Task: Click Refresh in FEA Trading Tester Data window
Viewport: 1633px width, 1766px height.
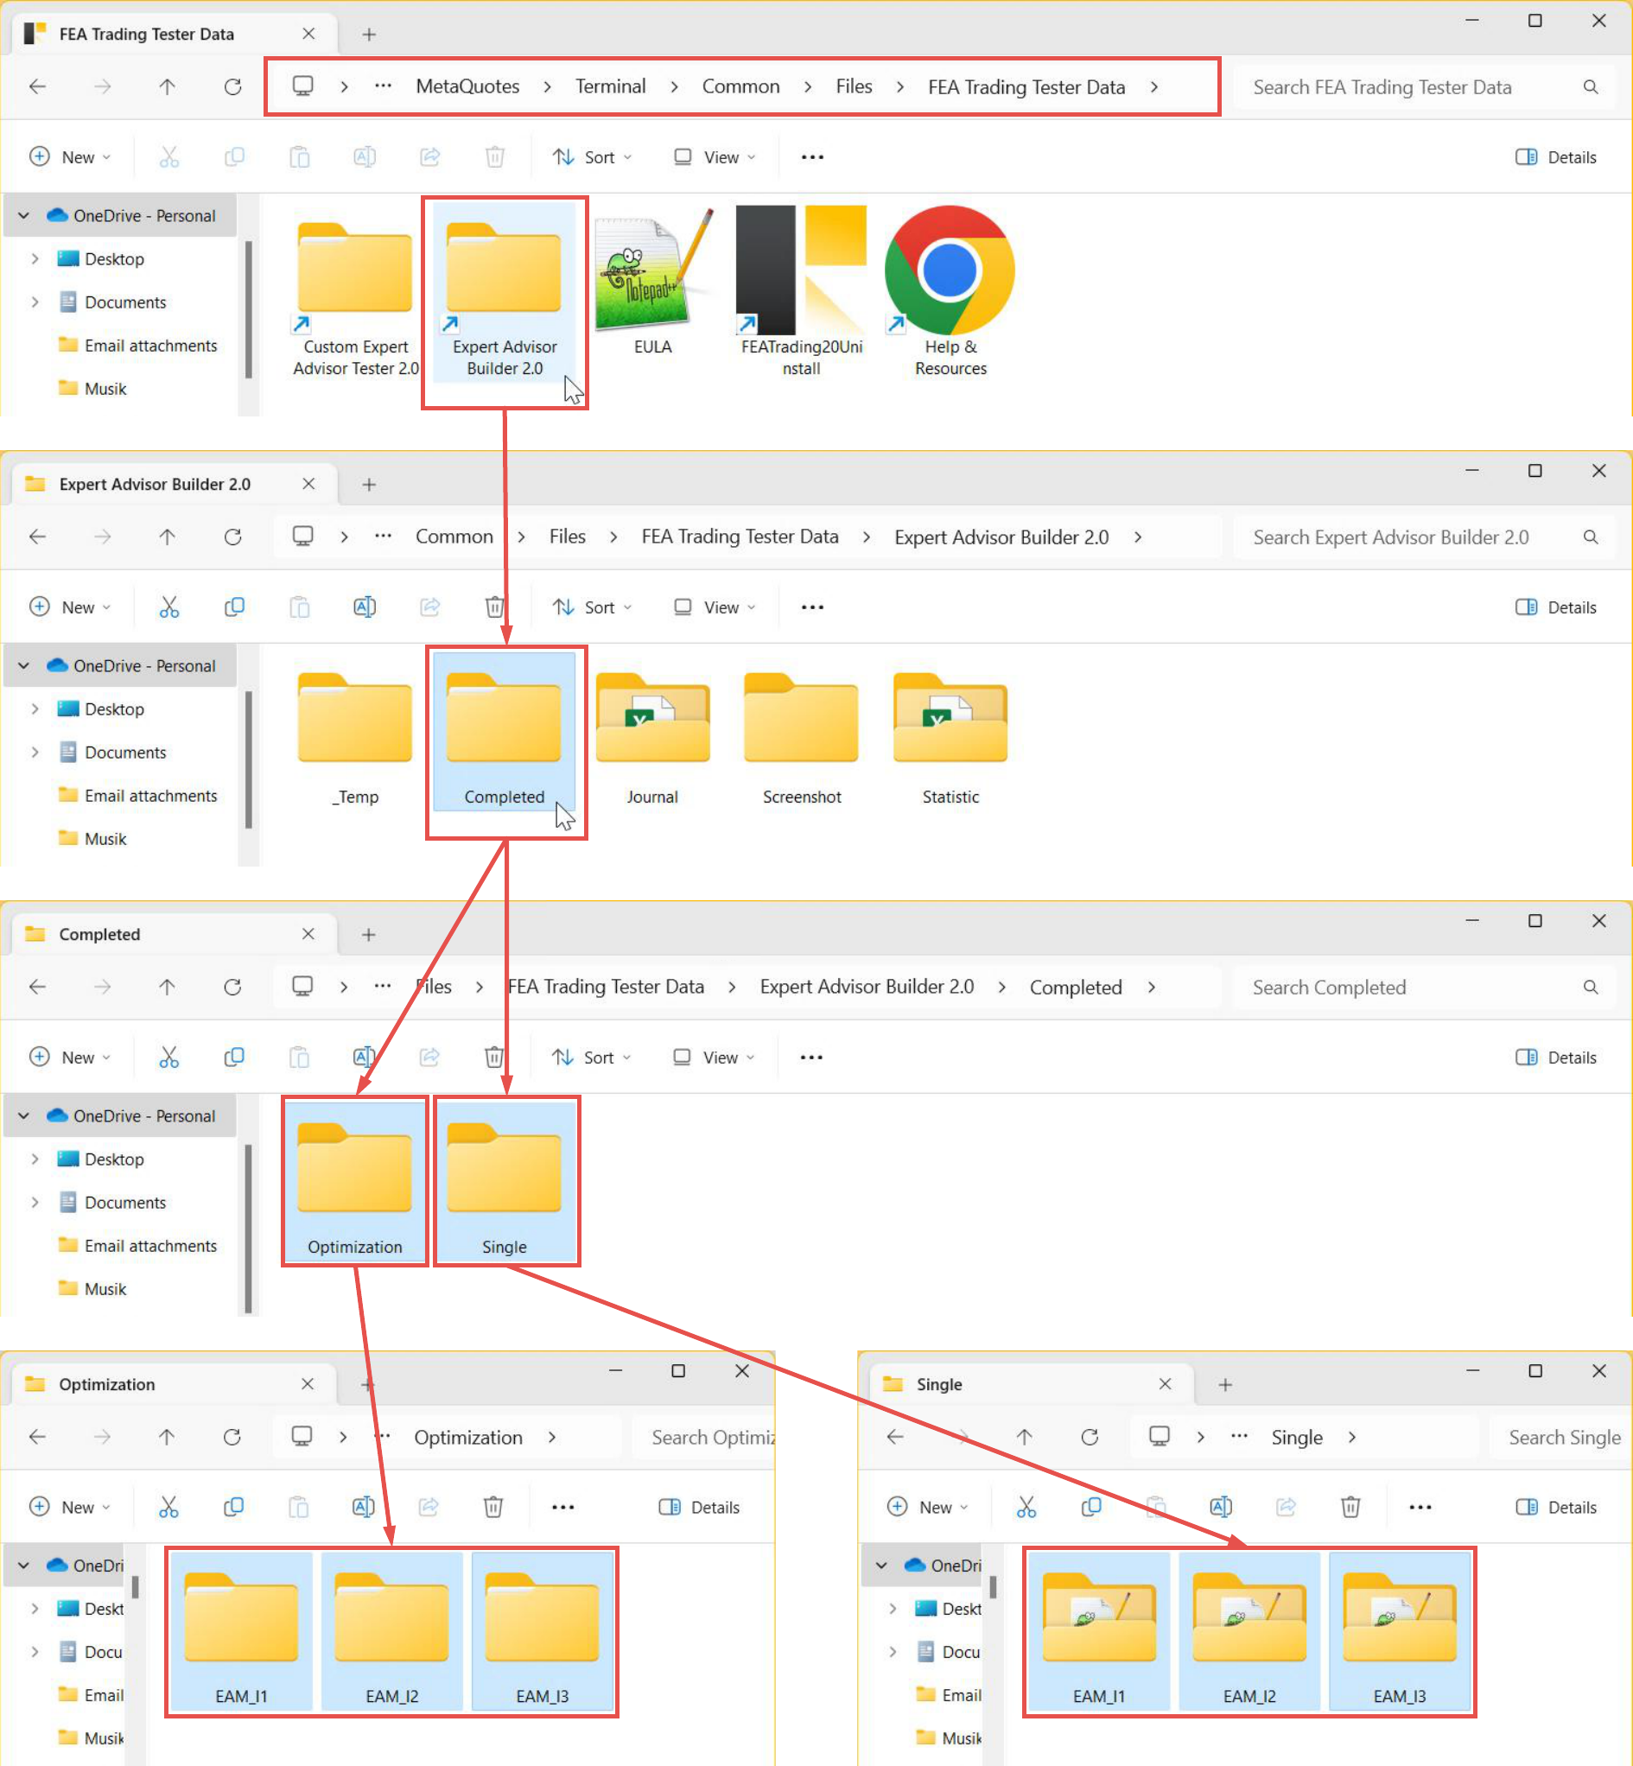Action: [232, 86]
